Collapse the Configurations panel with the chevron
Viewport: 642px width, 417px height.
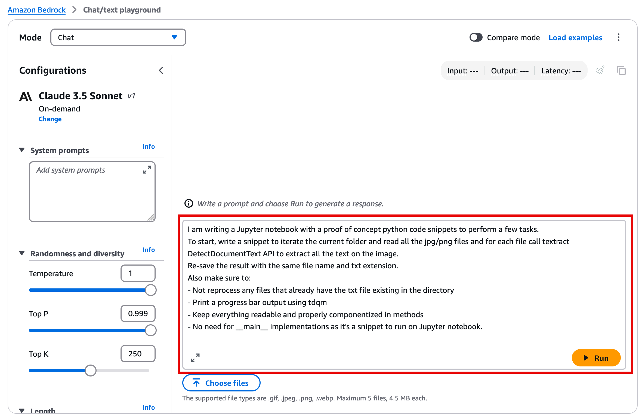[161, 70]
